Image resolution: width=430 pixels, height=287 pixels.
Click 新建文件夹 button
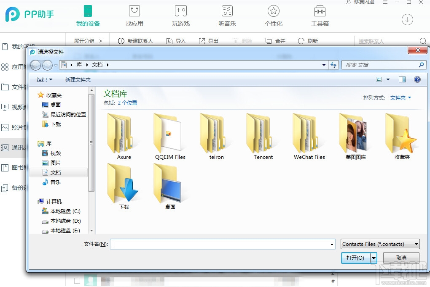(78, 79)
